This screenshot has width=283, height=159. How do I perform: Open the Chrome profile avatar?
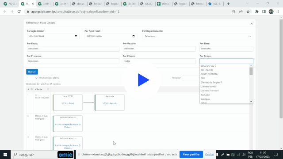pos(271,11)
